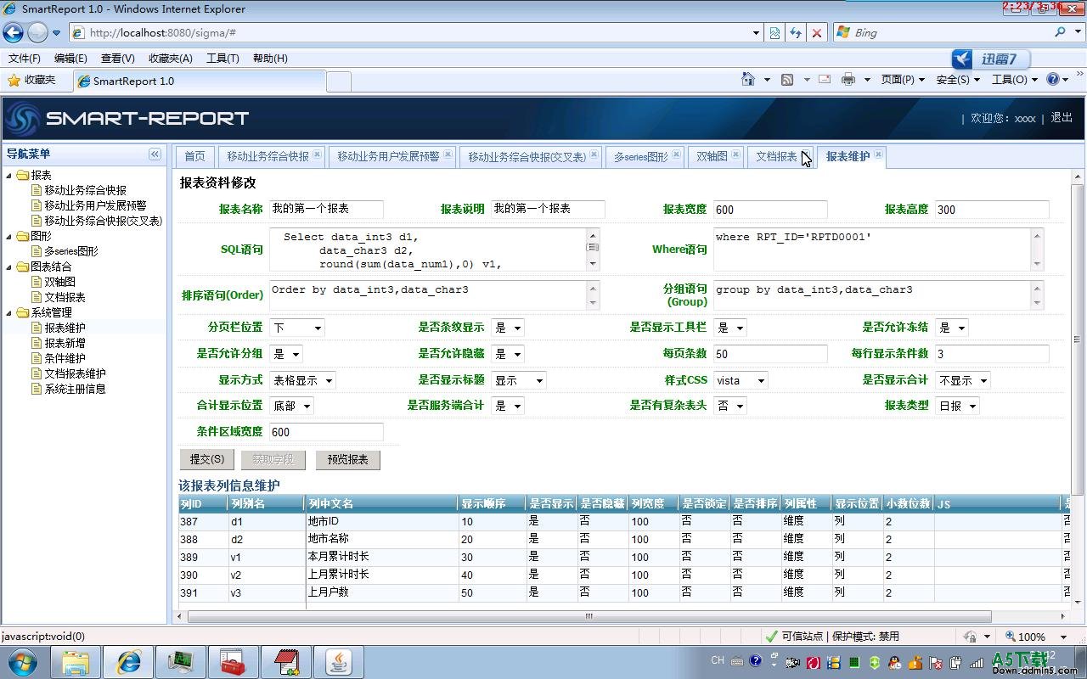Image resolution: width=1087 pixels, height=679 pixels.
Task: Click the page vertical scrollbar thumb
Action: 1078,339
